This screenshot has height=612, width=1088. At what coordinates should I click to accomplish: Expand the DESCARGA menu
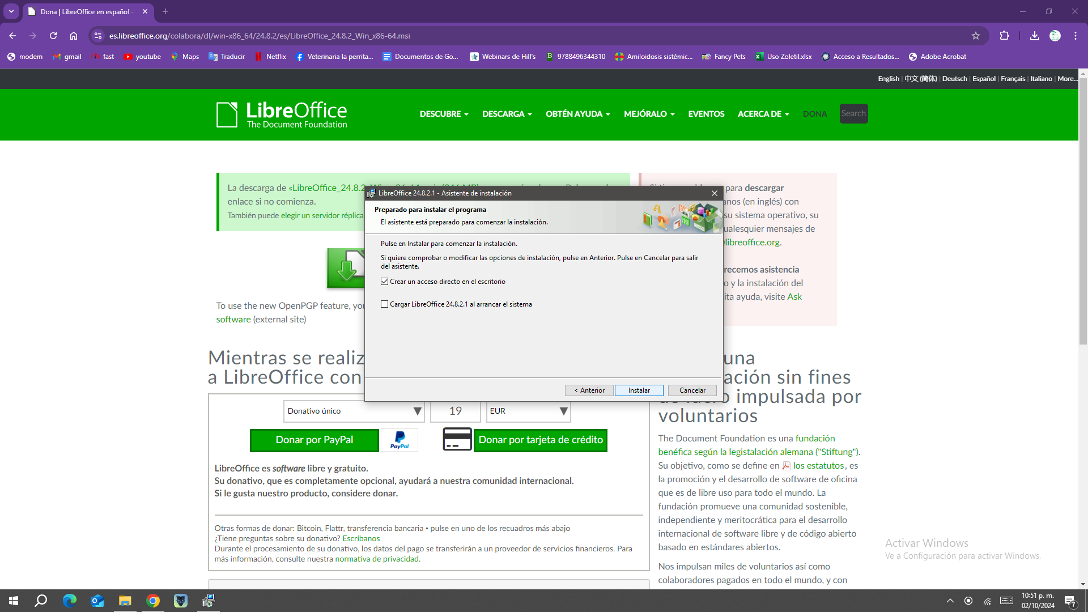(x=507, y=114)
